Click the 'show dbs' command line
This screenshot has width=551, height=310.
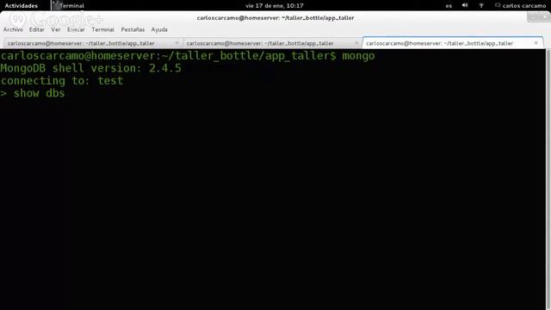[x=33, y=94]
